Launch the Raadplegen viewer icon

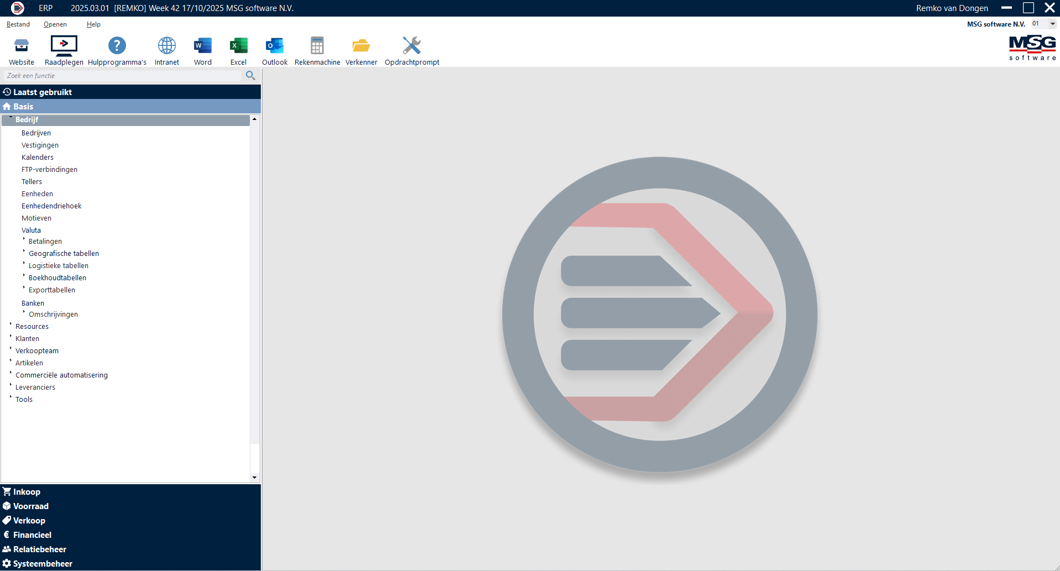click(x=64, y=46)
